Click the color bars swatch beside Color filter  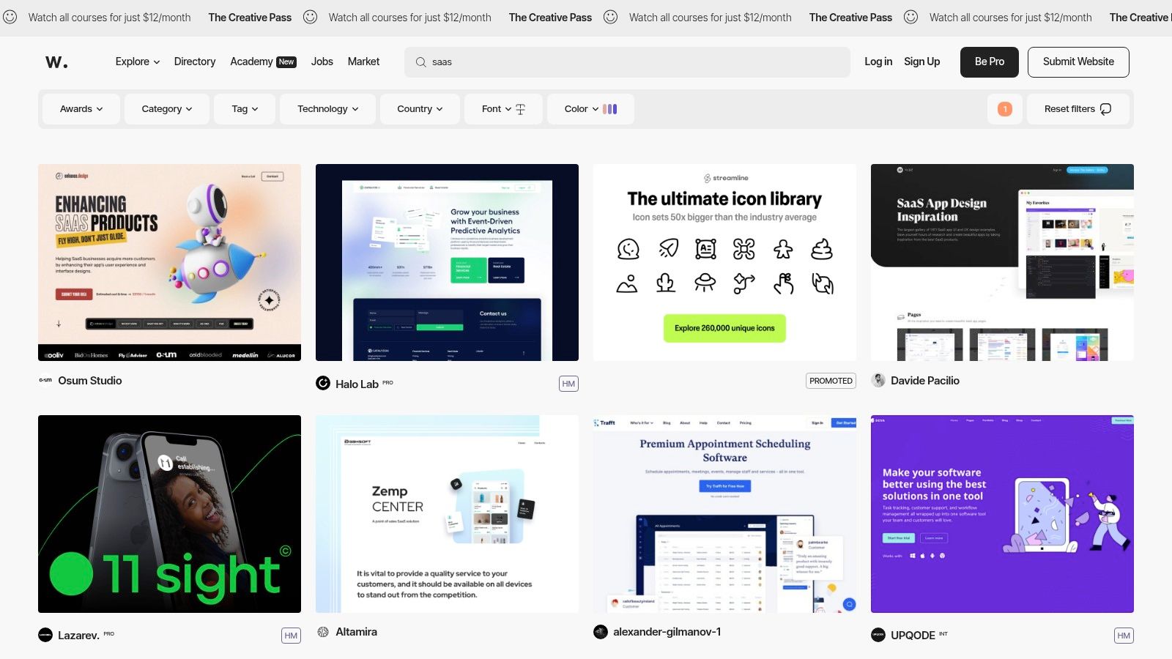(x=610, y=108)
